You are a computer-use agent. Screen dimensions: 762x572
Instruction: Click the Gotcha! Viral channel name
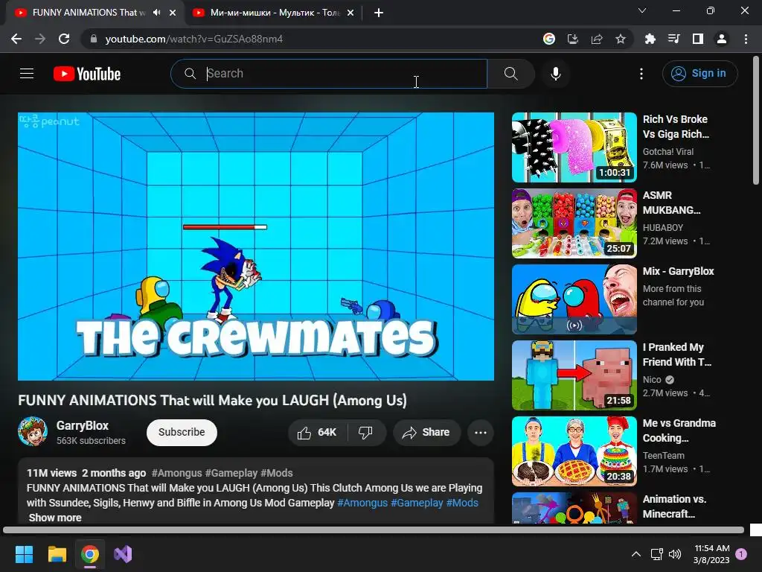(667, 152)
